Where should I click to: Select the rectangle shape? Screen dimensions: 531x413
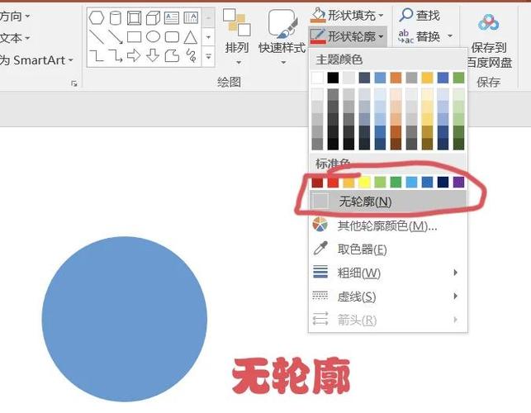(x=134, y=36)
